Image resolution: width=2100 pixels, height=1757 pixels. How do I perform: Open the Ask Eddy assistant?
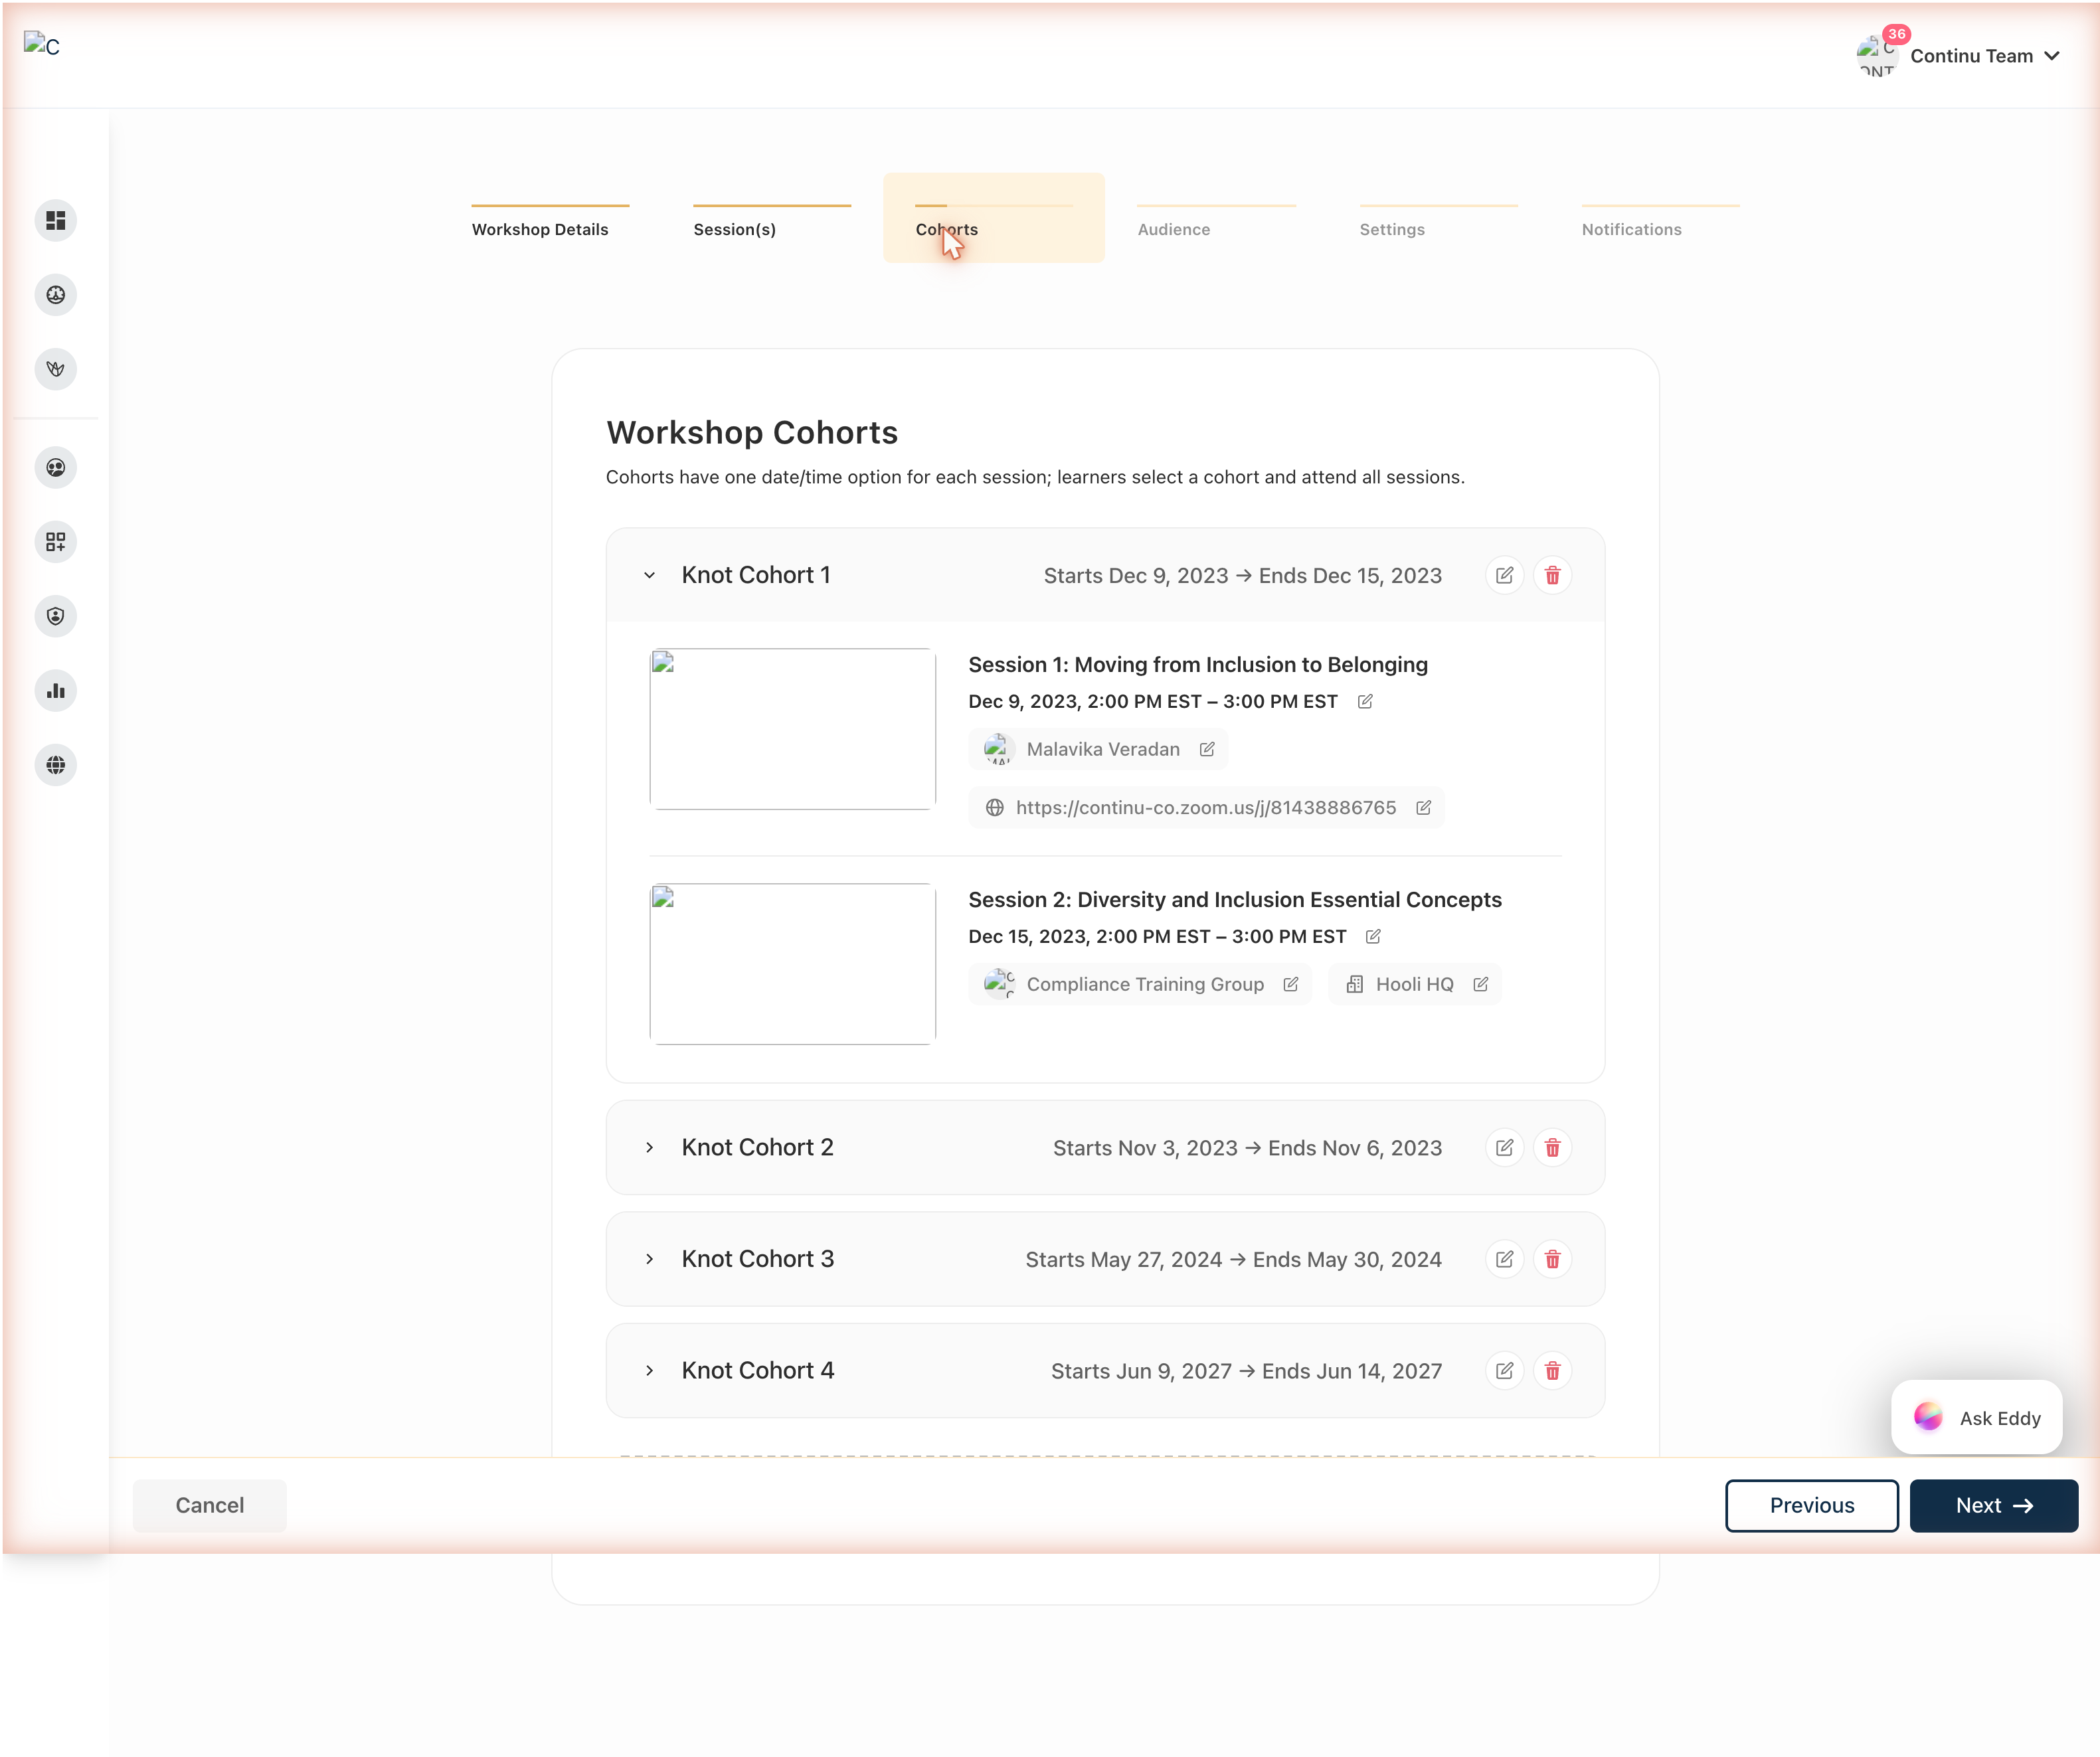tap(1977, 1417)
